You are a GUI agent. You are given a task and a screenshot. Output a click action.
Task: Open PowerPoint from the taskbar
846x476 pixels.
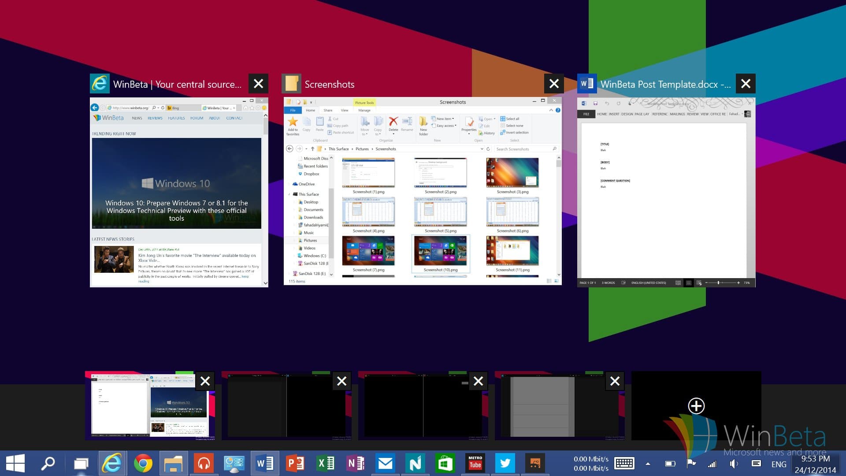pos(295,463)
